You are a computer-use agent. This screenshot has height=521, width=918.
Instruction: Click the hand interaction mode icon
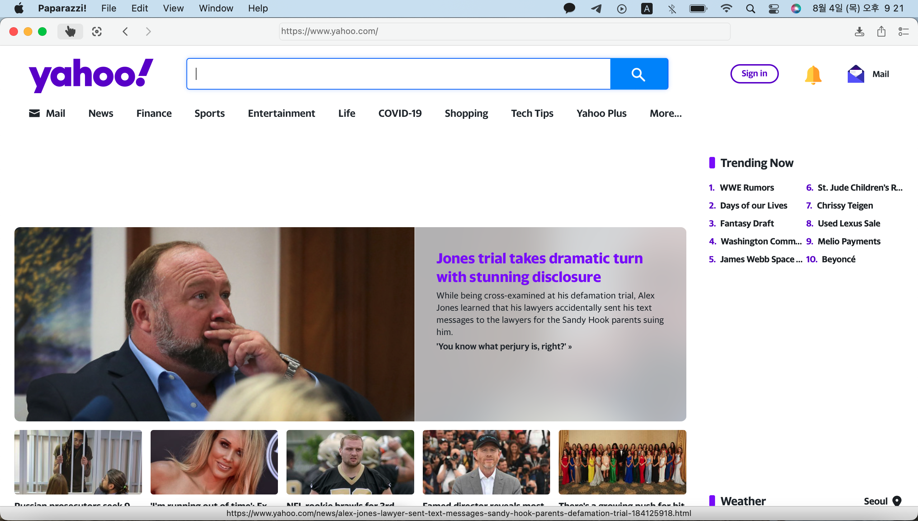[70, 32]
